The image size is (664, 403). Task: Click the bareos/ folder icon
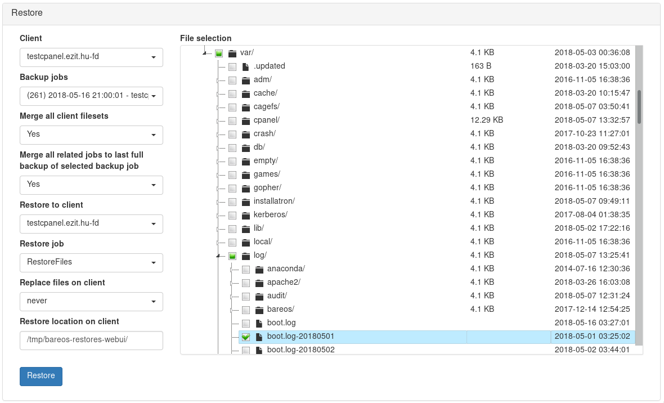[x=259, y=310]
